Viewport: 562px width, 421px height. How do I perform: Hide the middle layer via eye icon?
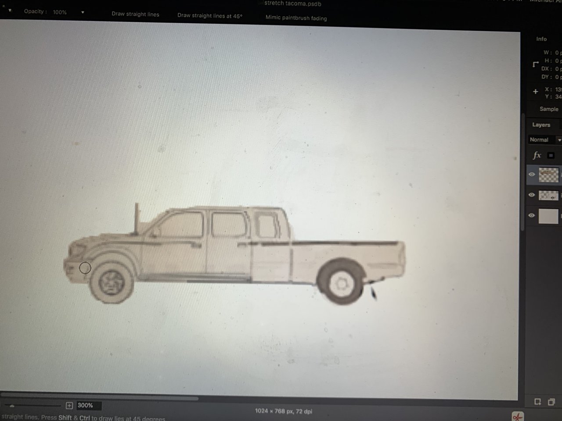tap(532, 195)
